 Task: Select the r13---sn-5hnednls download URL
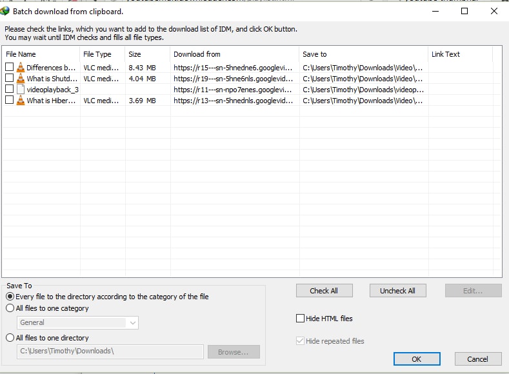[233, 101]
